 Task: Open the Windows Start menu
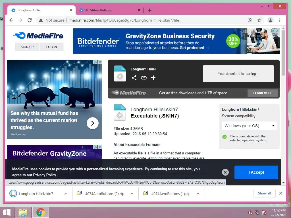click(7, 212)
